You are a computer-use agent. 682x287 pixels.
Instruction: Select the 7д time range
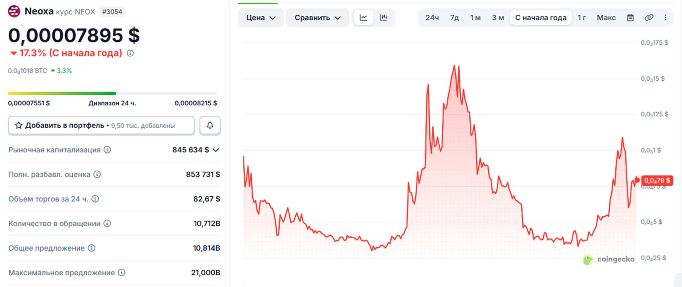pyautogui.click(x=454, y=18)
